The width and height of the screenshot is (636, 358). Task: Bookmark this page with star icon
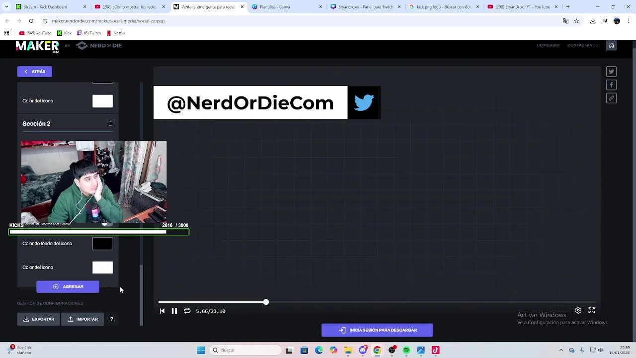576,21
